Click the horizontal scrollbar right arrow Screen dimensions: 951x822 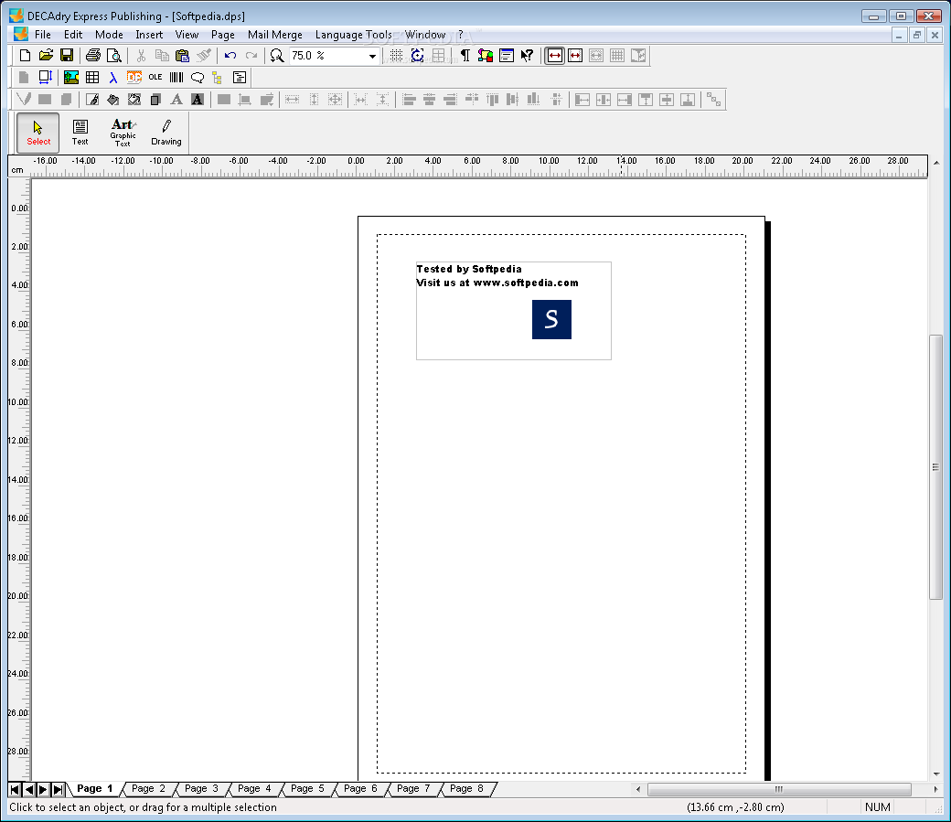[x=935, y=789]
